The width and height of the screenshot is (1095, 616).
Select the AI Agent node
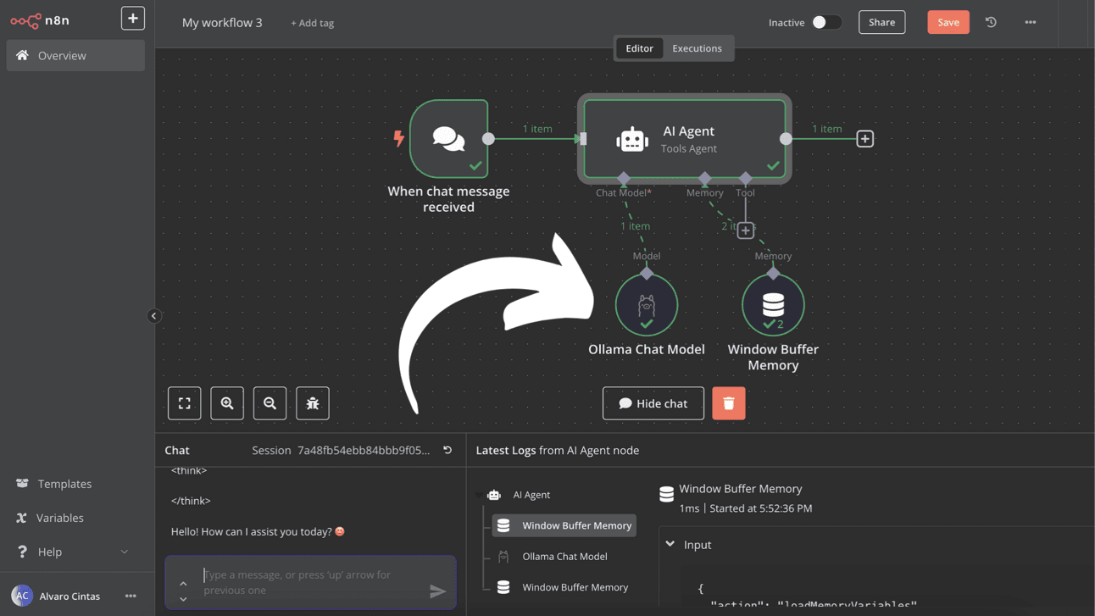click(x=685, y=139)
